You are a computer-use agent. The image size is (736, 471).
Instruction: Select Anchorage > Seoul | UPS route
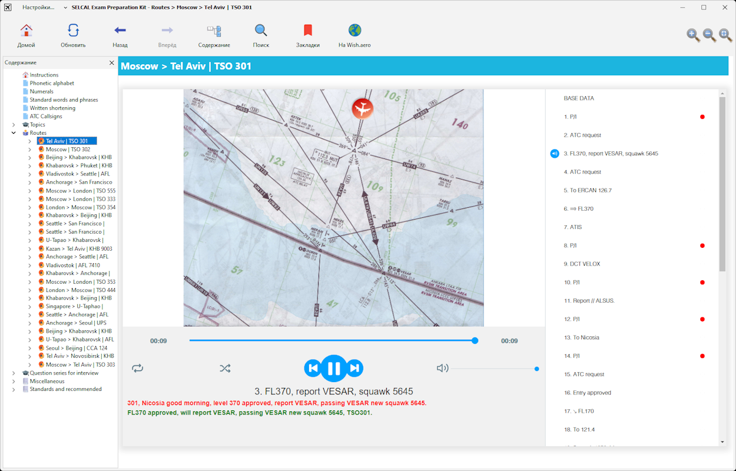pyautogui.click(x=77, y=323)
